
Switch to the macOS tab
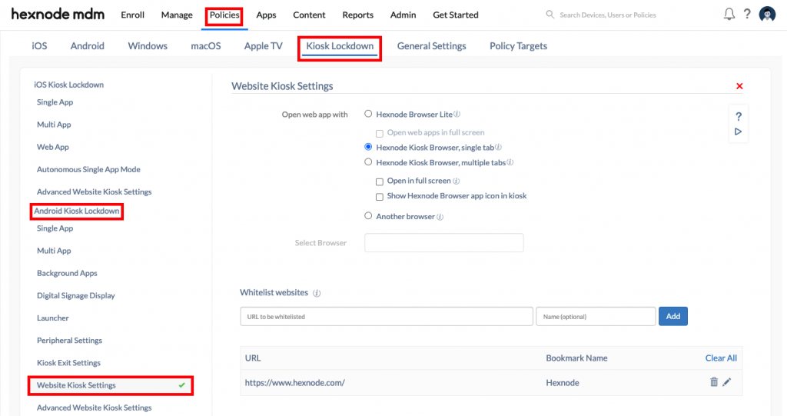206,45
